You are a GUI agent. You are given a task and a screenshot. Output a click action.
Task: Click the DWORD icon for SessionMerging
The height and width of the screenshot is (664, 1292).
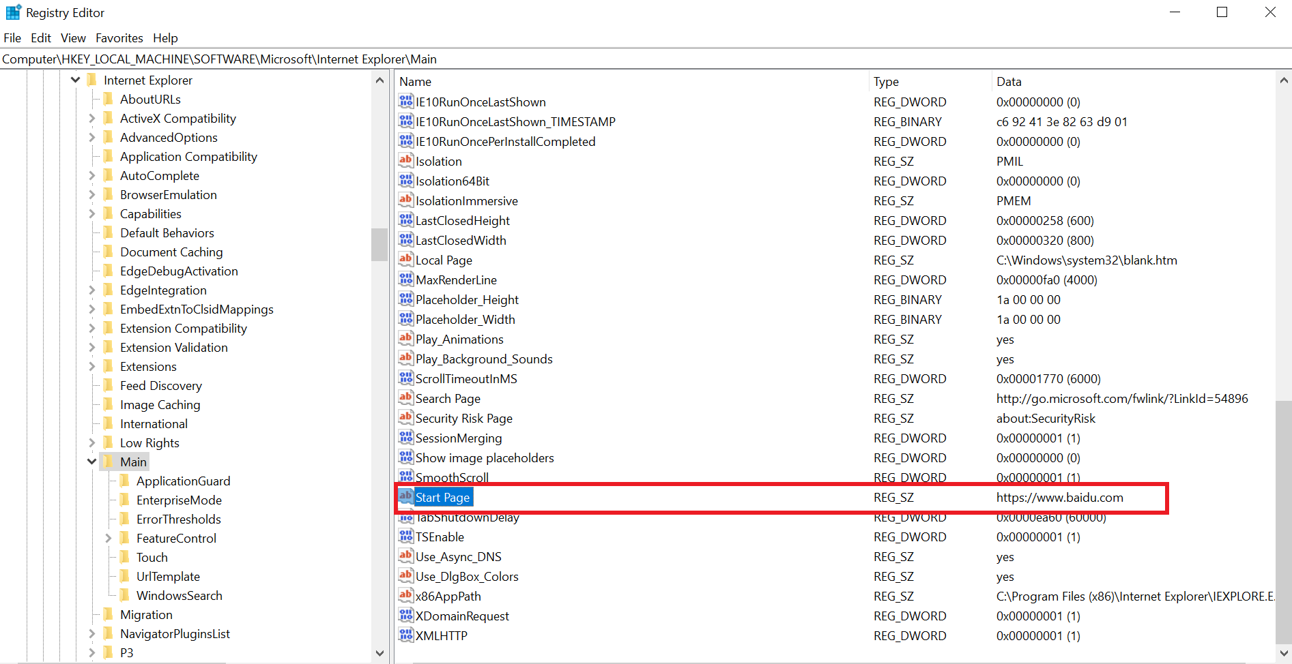click(x=406, y=438)
